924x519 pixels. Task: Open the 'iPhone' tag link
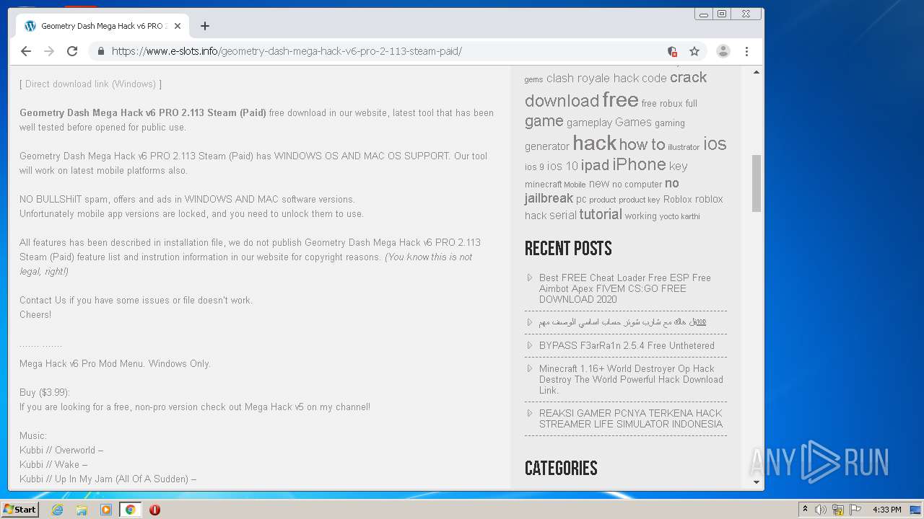coord(639,164)
